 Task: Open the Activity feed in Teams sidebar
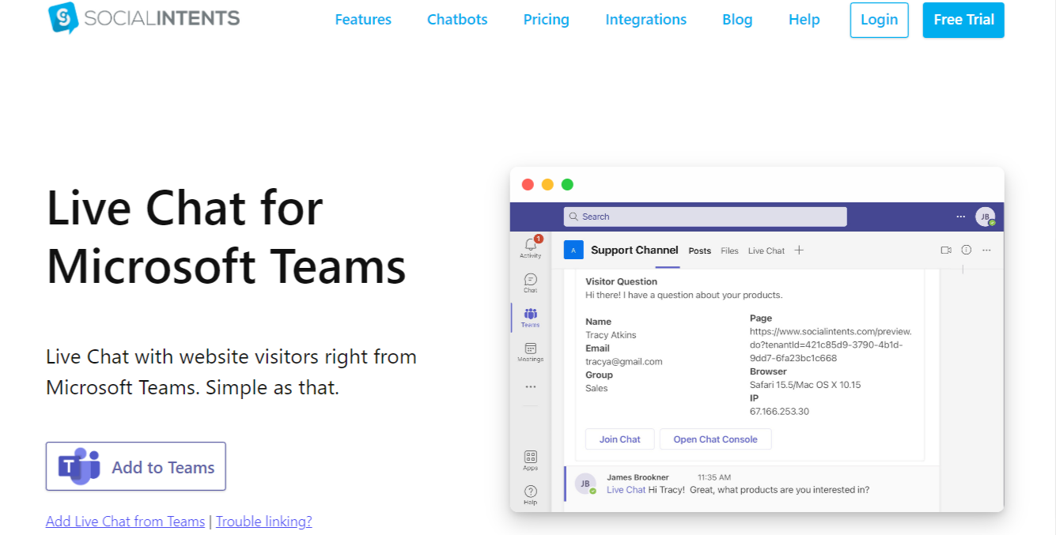pos(530,246)
